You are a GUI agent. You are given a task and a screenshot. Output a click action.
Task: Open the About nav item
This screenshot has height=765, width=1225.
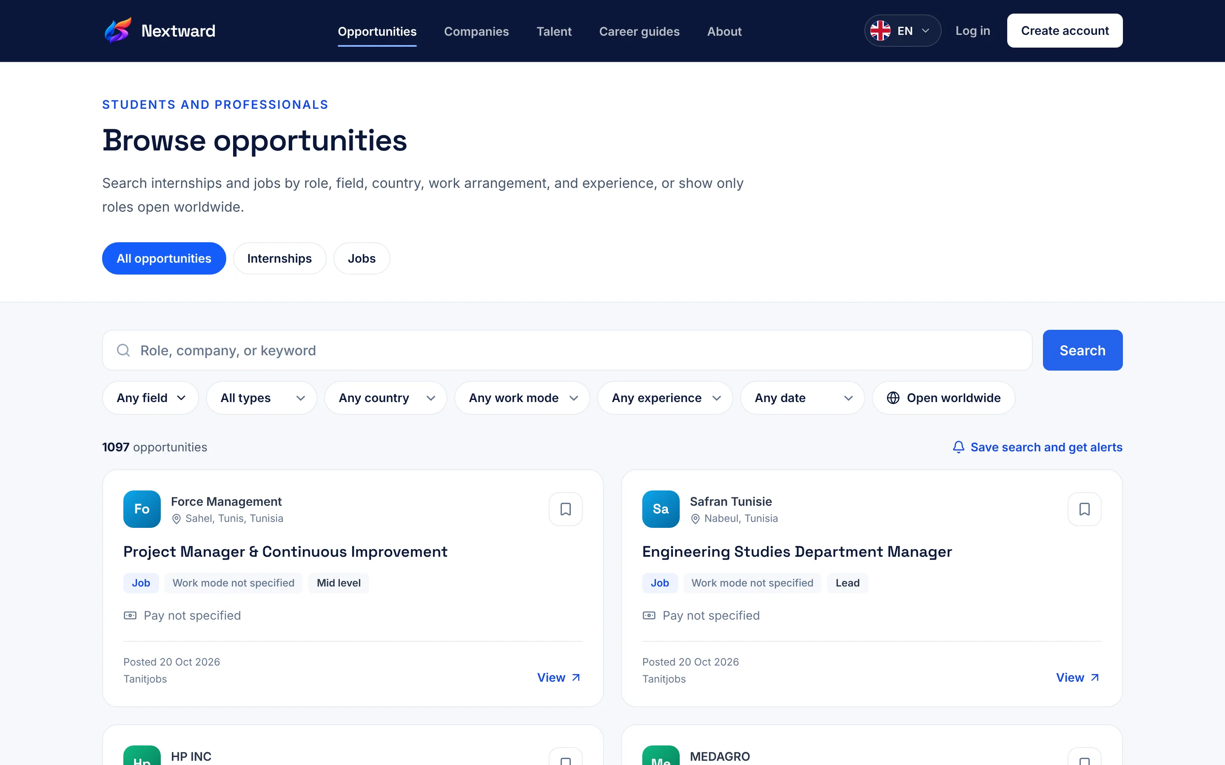click(724, 31)
